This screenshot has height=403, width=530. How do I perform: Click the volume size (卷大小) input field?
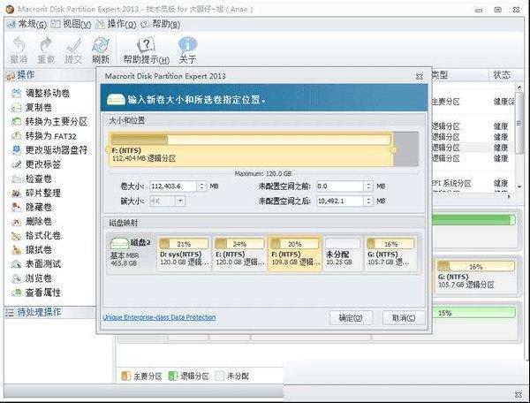click(173, 186)
